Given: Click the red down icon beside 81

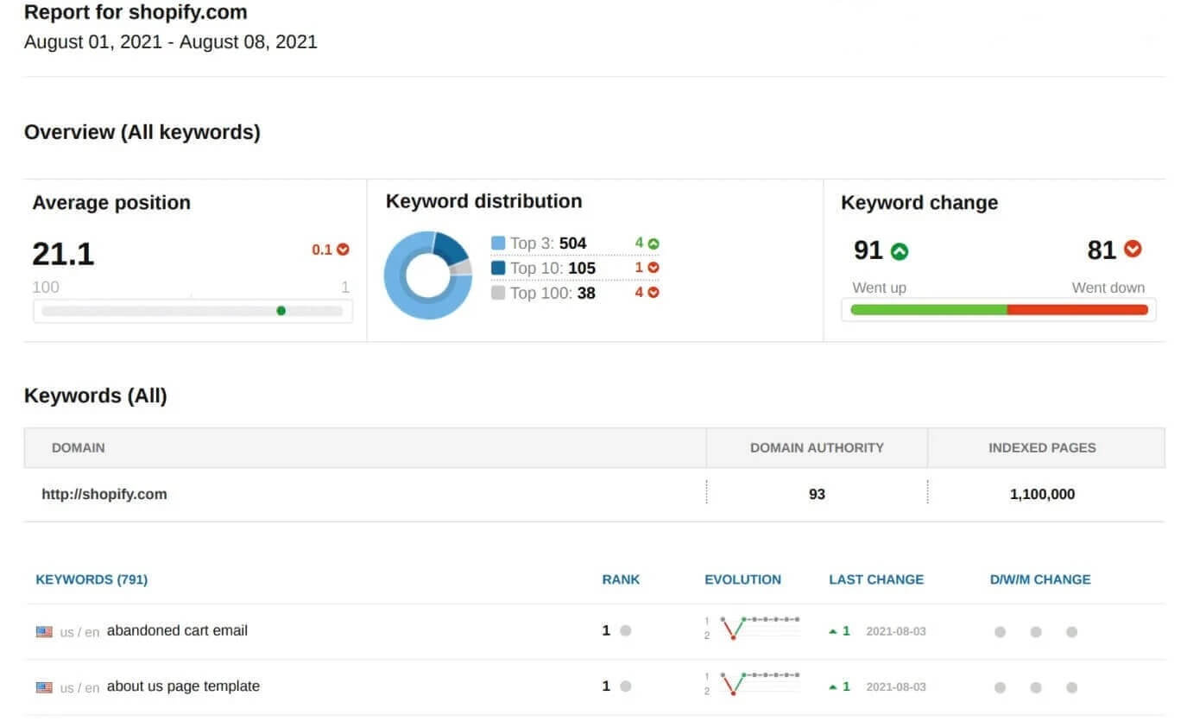Looking at the screenshot, I should (x=1133, y=250).
